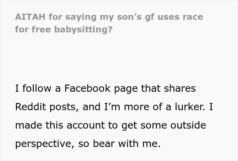The width and height of the screenshot is (238, 161).
Task: Click the word "lurker" in the text
Action: click(189, 107)
